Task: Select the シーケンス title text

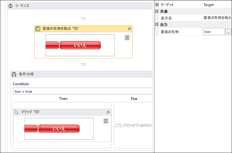Action: (22, 6)
